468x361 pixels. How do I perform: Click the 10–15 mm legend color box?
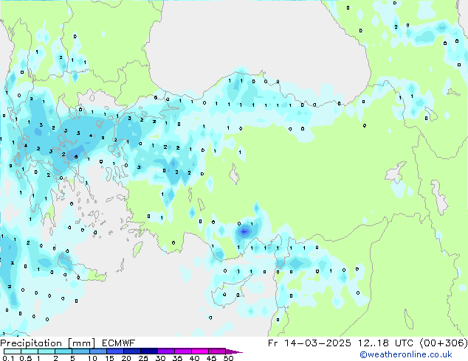point(97,351)
